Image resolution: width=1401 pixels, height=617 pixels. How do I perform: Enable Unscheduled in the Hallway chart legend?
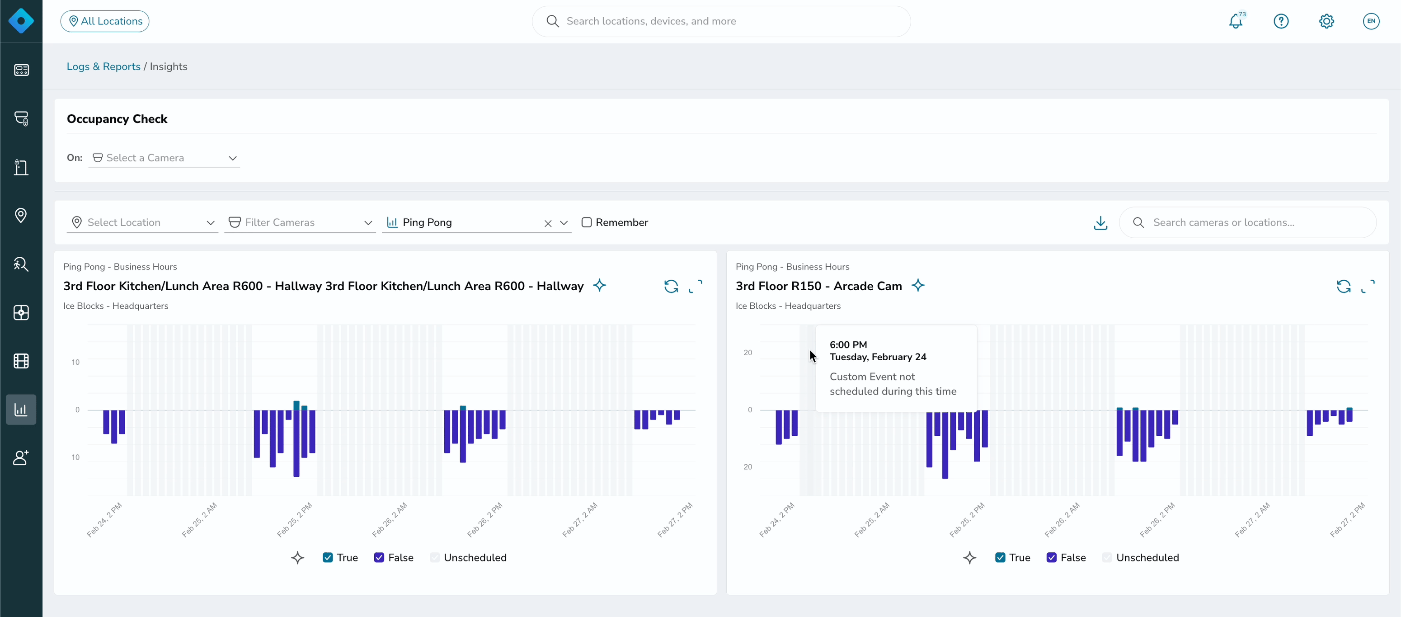click(435, 557)
